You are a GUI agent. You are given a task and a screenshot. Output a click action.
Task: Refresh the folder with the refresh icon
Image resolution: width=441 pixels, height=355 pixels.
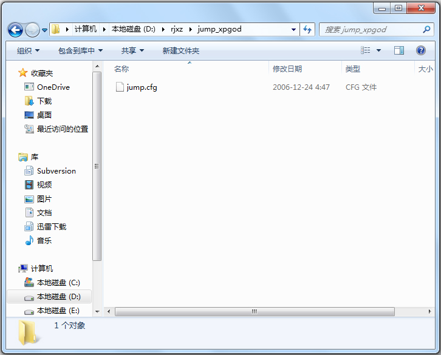click(307, 30)
